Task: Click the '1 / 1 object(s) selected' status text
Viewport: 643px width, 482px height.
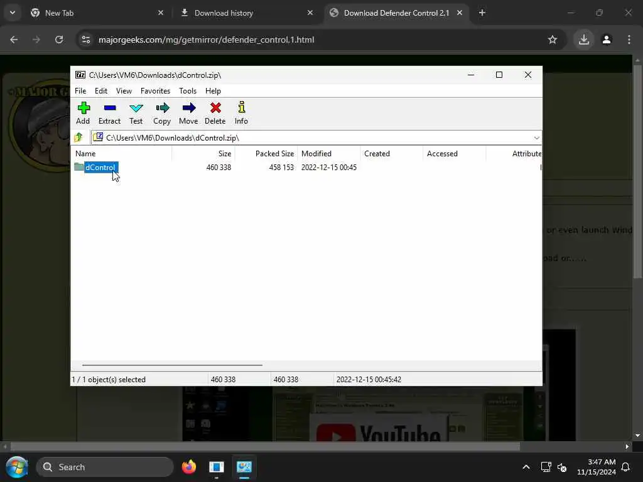Action: click(109, 380)
